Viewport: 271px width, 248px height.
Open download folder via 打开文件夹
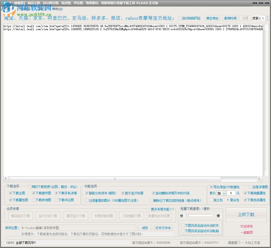tap(163, 228)
